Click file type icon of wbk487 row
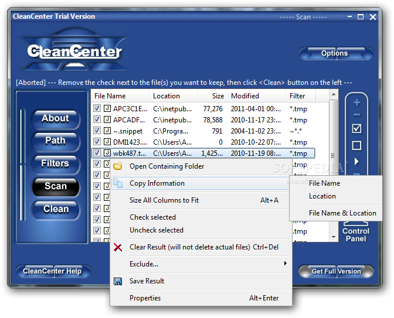394x318 pixels. click(107, 153)
